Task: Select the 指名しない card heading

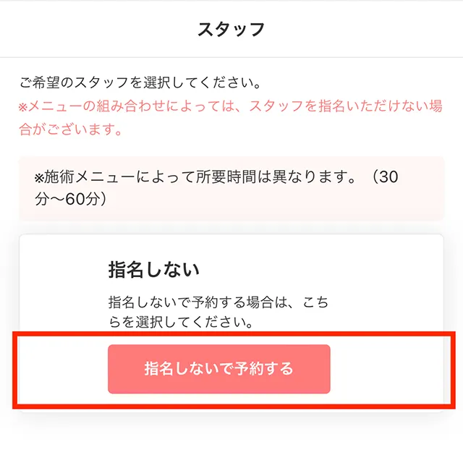Action: [x=153, y=270]
